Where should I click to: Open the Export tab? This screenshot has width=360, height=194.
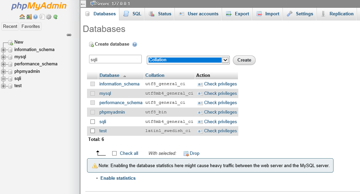[x=237, y=14]
